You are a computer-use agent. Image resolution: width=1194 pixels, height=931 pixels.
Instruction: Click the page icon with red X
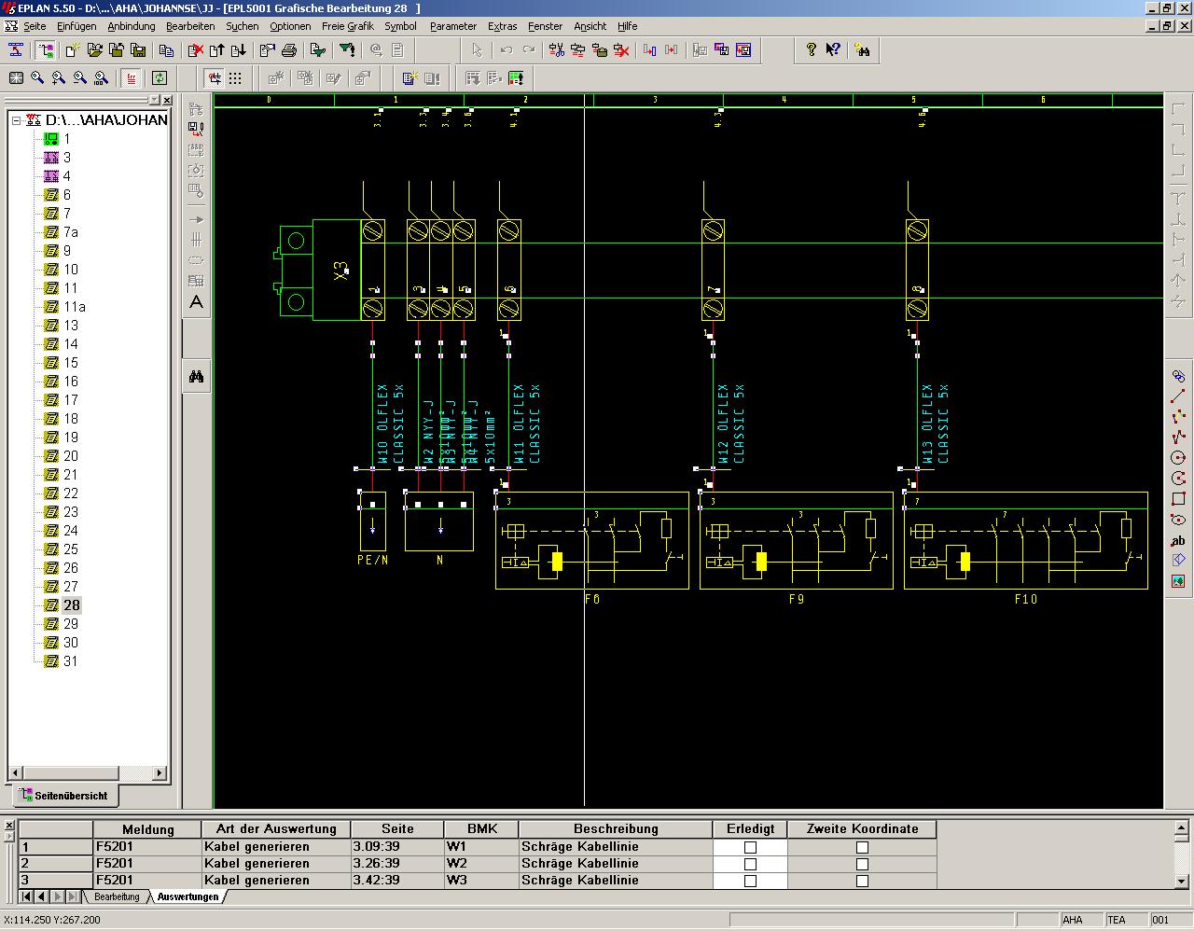(x=196, y=49)
